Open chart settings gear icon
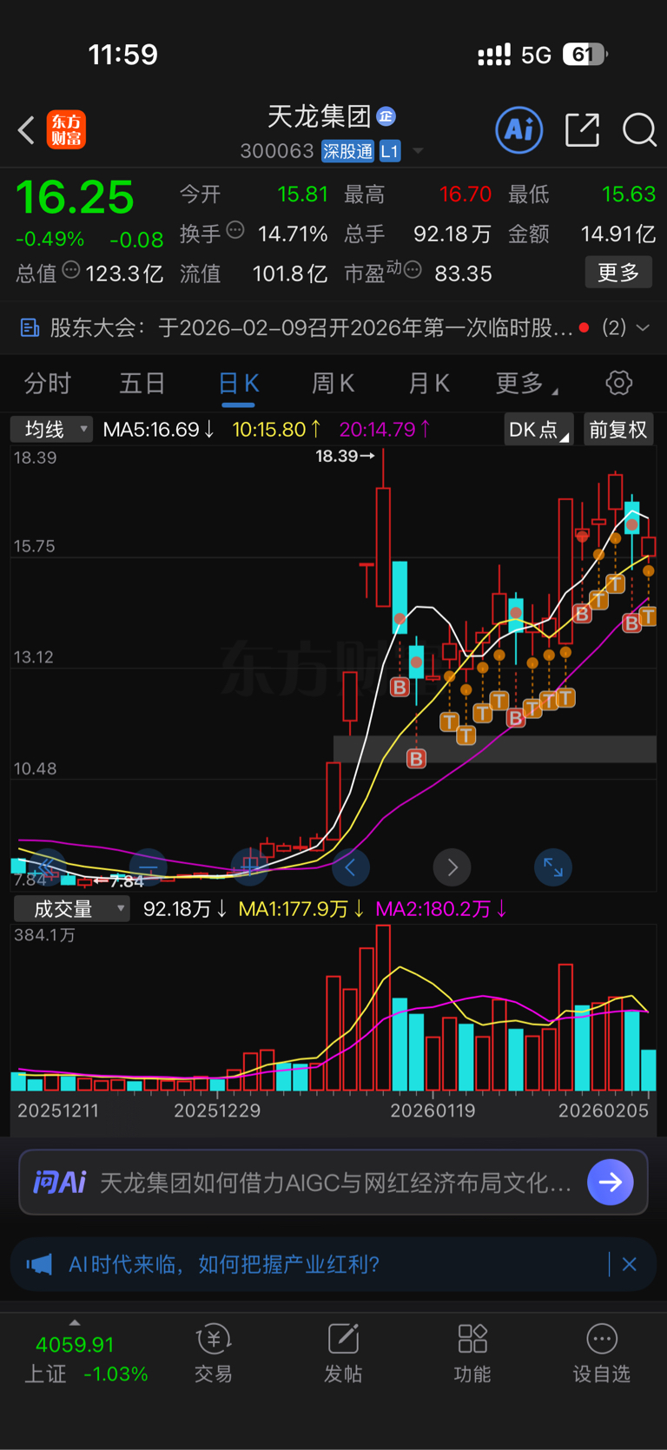The width and height of the screenshot is (667, 1450). tap(618, 383)
